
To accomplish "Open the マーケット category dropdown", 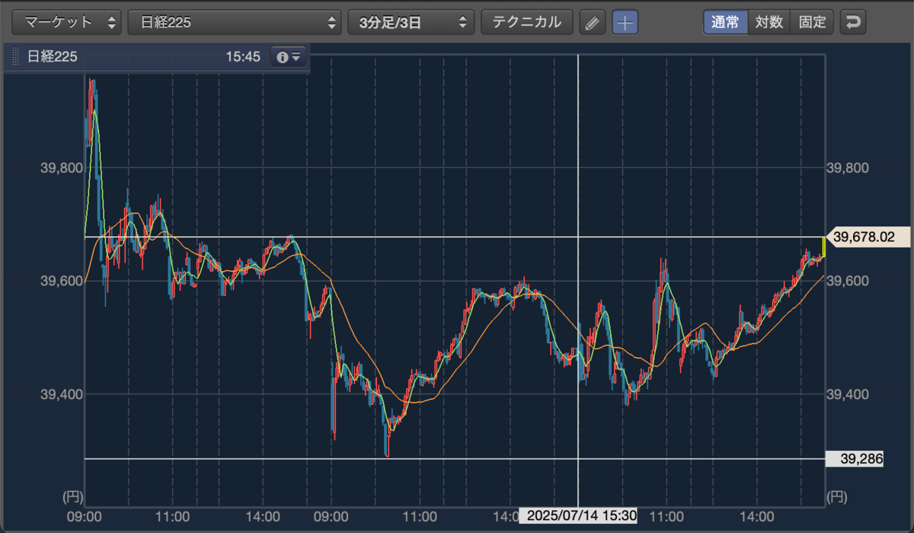I will 67,22.
